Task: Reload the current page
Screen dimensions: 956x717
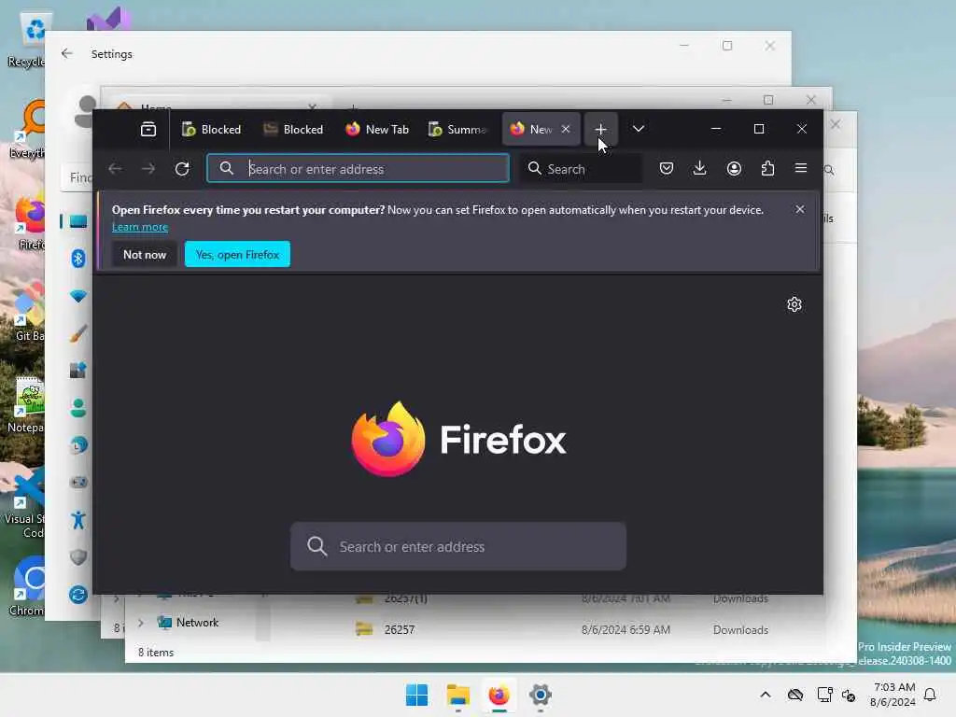Action: click(x=182, y=169)
